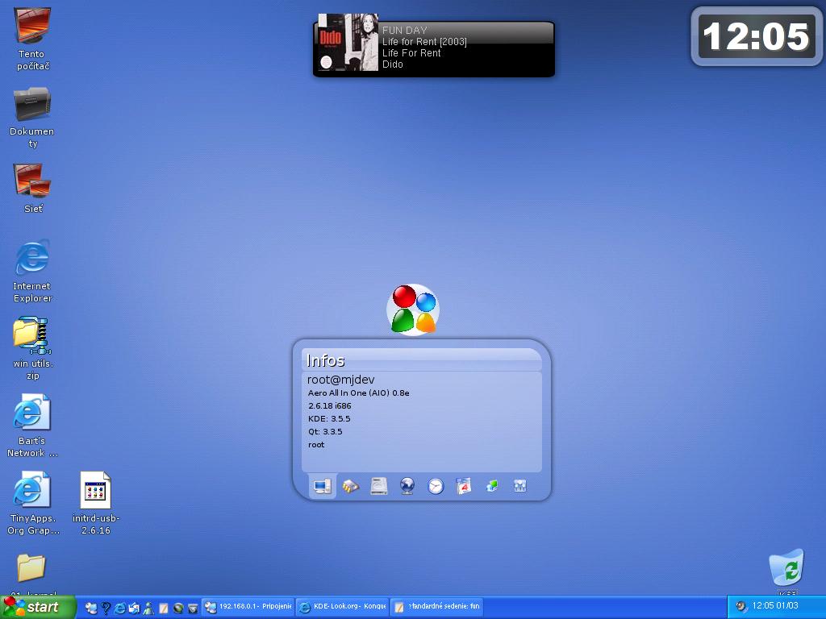Click the large 12:05 clock widget

point(757,36)
